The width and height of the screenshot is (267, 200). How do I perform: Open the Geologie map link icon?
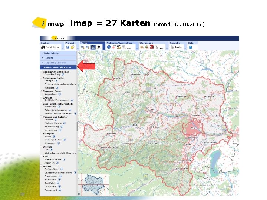56,81
